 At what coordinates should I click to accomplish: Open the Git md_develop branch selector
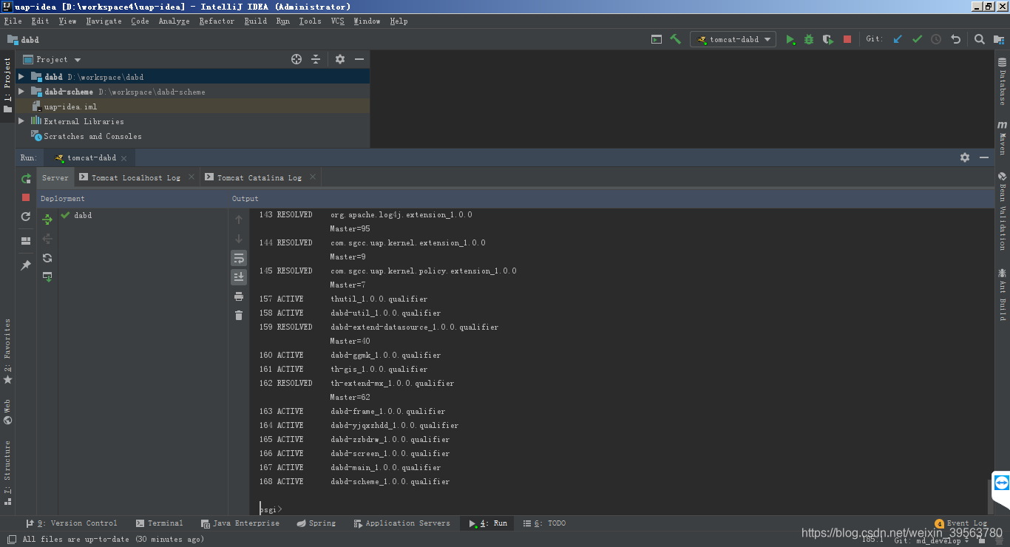[932, 540]
